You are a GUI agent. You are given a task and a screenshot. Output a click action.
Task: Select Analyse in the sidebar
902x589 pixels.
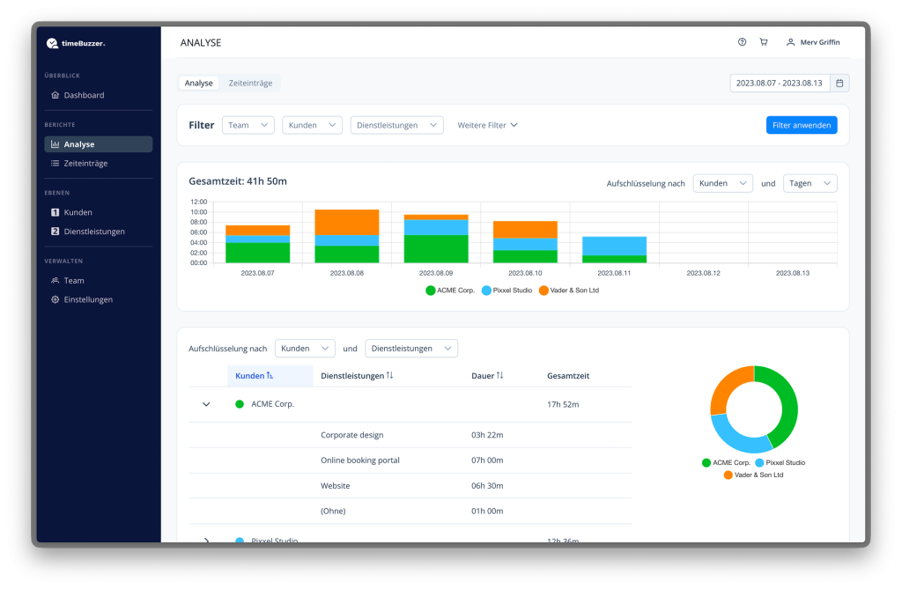99,144
